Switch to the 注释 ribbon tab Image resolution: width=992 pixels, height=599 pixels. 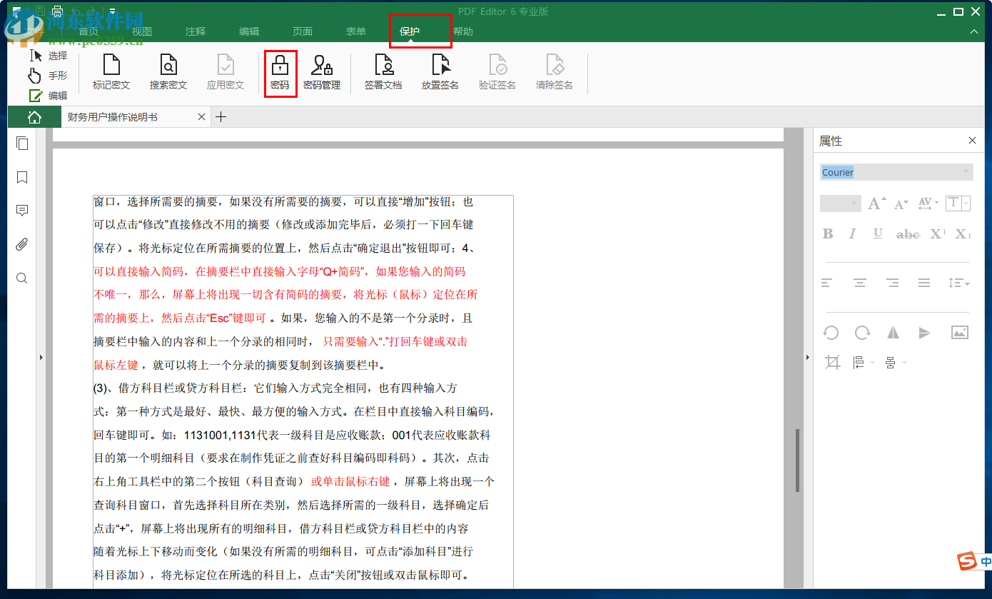[x=195, y=31]
